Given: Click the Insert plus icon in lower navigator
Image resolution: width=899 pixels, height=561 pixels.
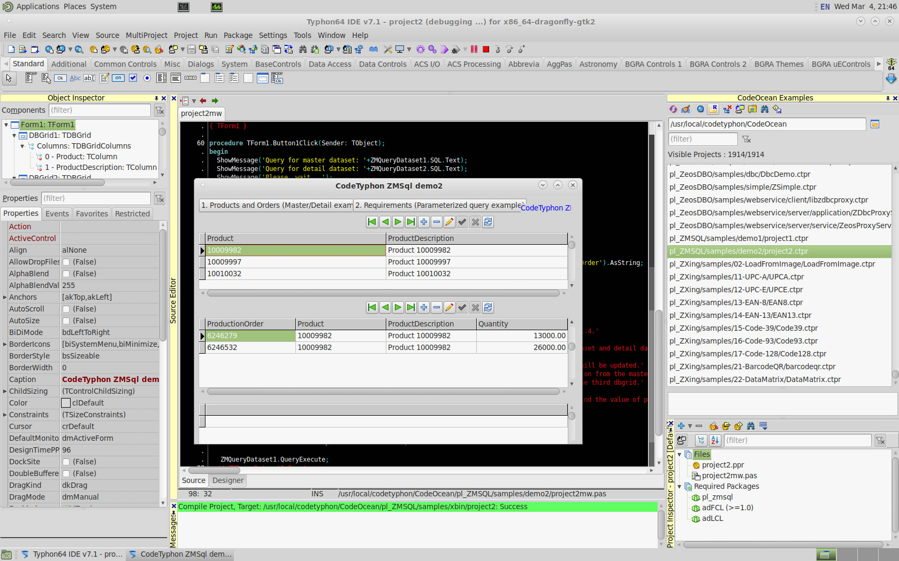Looking at the screenshot, I should click(x=424, y=307).
